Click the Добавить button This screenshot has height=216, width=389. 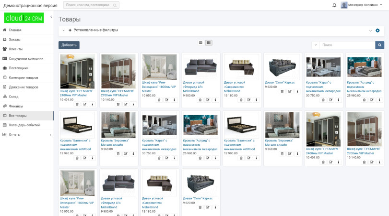coord(69,45)
